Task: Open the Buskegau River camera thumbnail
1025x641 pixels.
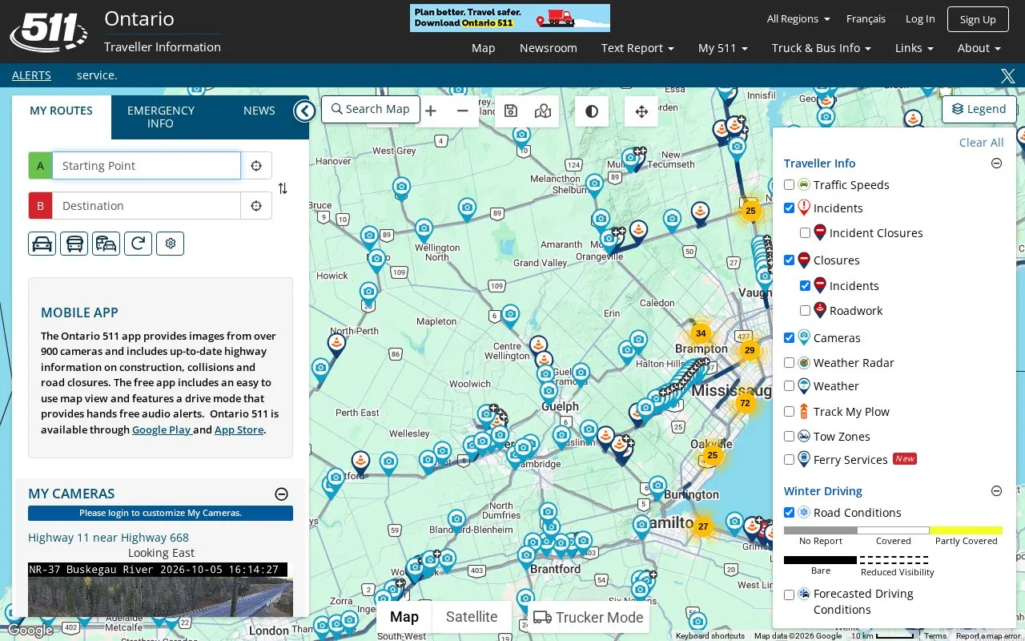Action: tap(160, 590)
